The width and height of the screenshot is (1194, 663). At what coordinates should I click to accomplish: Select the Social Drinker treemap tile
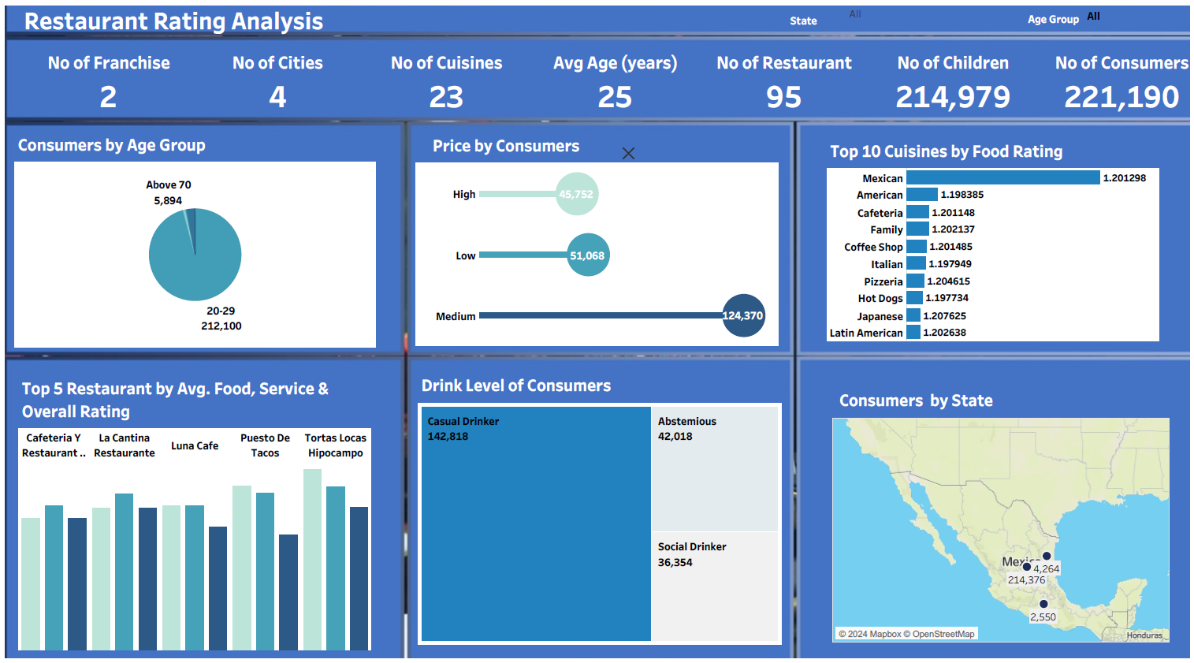(x=714, y=587)
